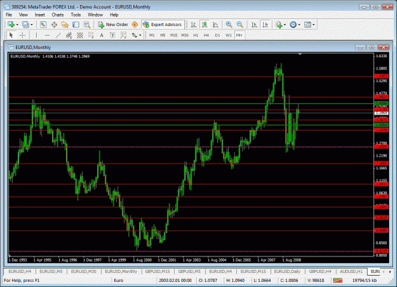Screen dimensions: 397x287
Task: Click the MetaEditor yellow diamond icon
Action: coord(135,25)
